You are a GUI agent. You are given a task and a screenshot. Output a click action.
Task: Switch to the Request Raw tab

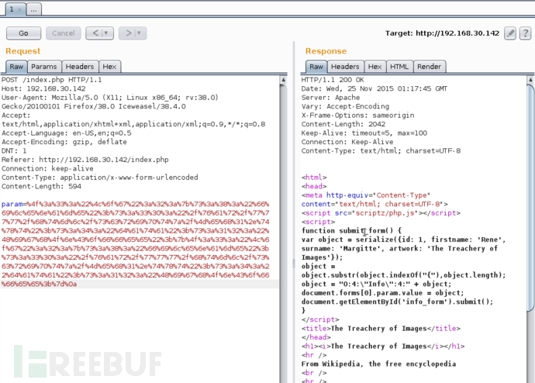16,67
